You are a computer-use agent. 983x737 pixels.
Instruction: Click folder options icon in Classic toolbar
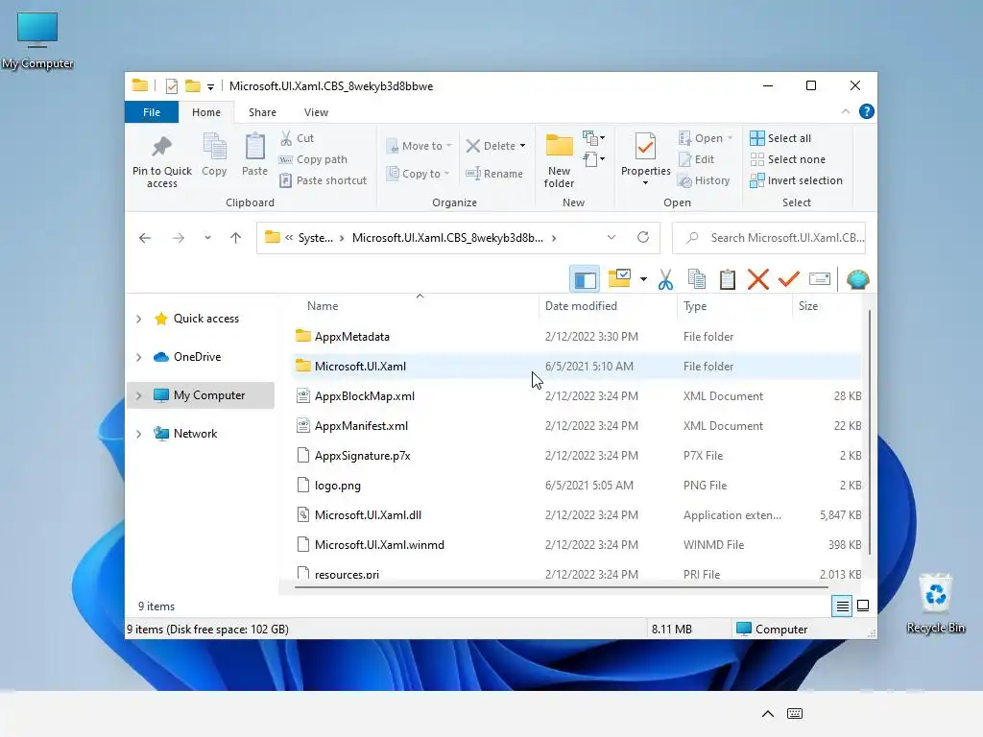pyautogui.click(x=619, y=278)
